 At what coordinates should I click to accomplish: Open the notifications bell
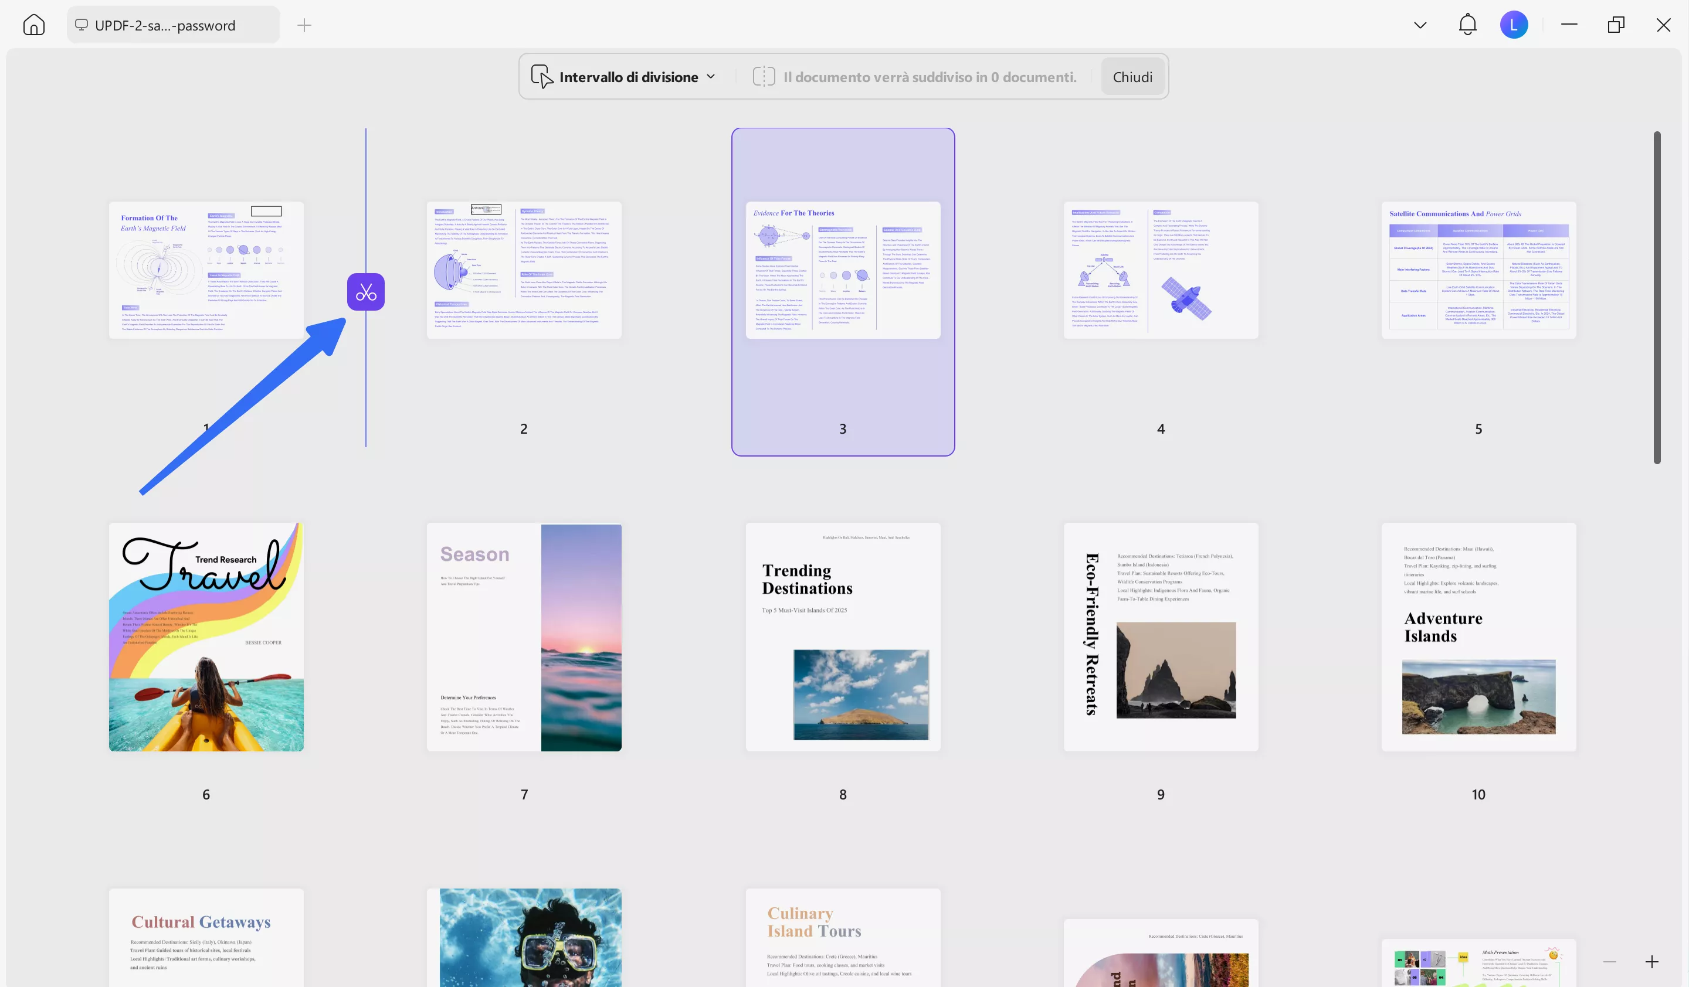[x=1467, y=25]
